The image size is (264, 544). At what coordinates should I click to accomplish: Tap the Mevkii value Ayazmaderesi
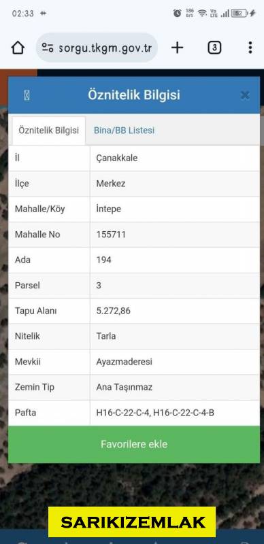(124, 362)
